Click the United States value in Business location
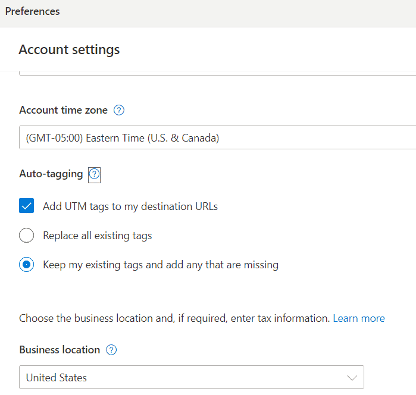 click(x=57, y=378)
